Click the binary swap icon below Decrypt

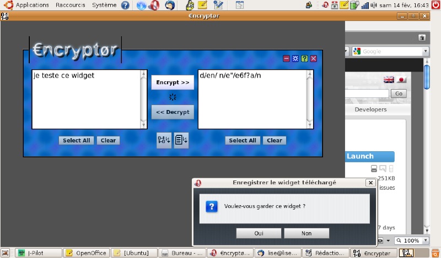(164, 140)
